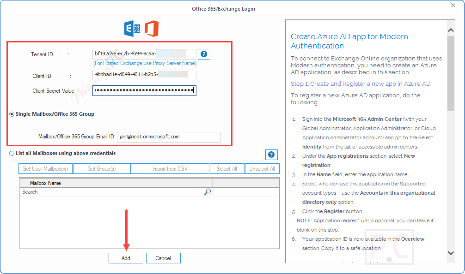
Task: Click Get Group(s)
Action: [102, 168]
